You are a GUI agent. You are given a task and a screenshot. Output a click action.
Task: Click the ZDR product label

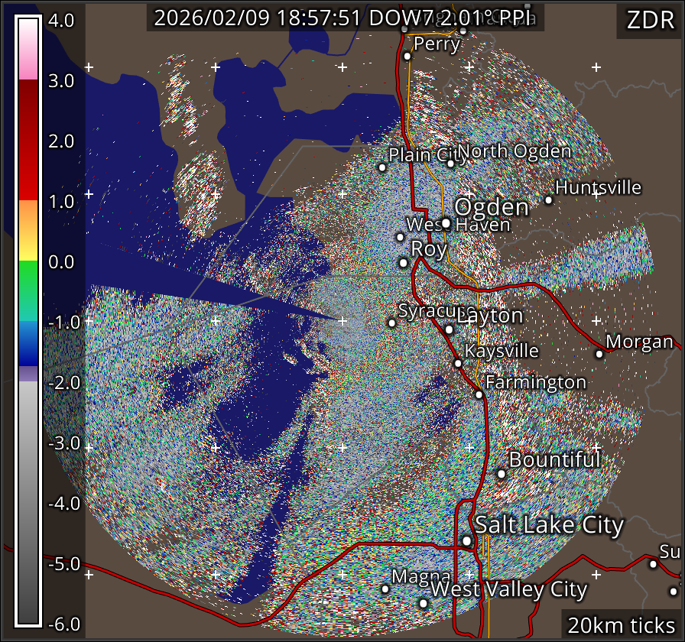649,21
